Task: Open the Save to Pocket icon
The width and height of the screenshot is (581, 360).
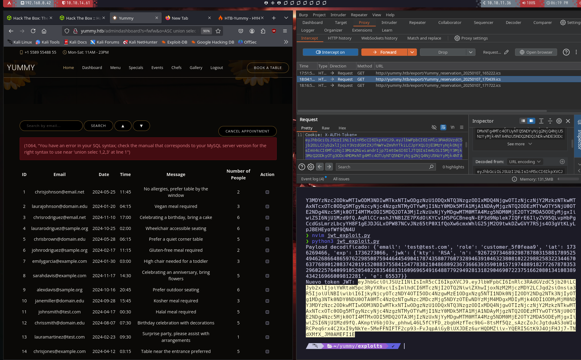Action: click(x=241, y=31)
